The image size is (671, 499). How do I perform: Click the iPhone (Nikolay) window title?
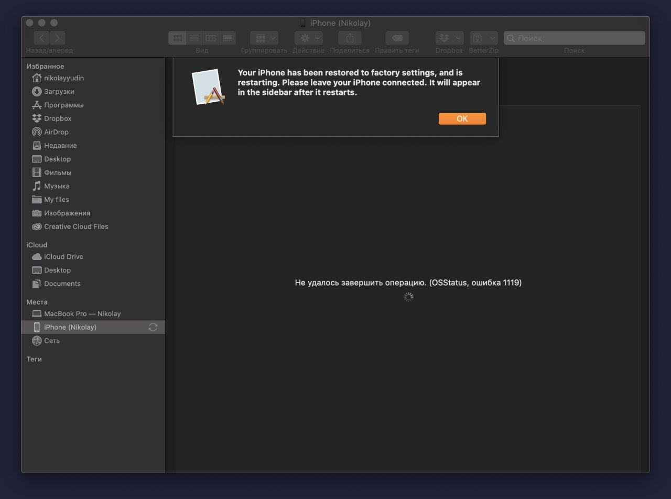(340, 23)
